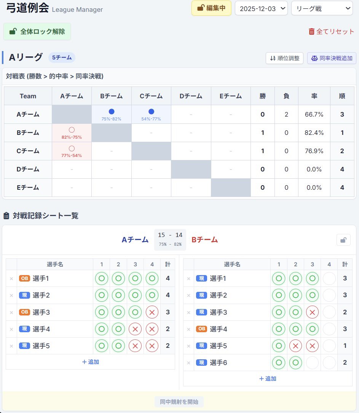Click empty Dチーム vs Eチーム cell
The height and width of the screenshot is (413, 359).
pyautogui.click(x=231, y=170)
